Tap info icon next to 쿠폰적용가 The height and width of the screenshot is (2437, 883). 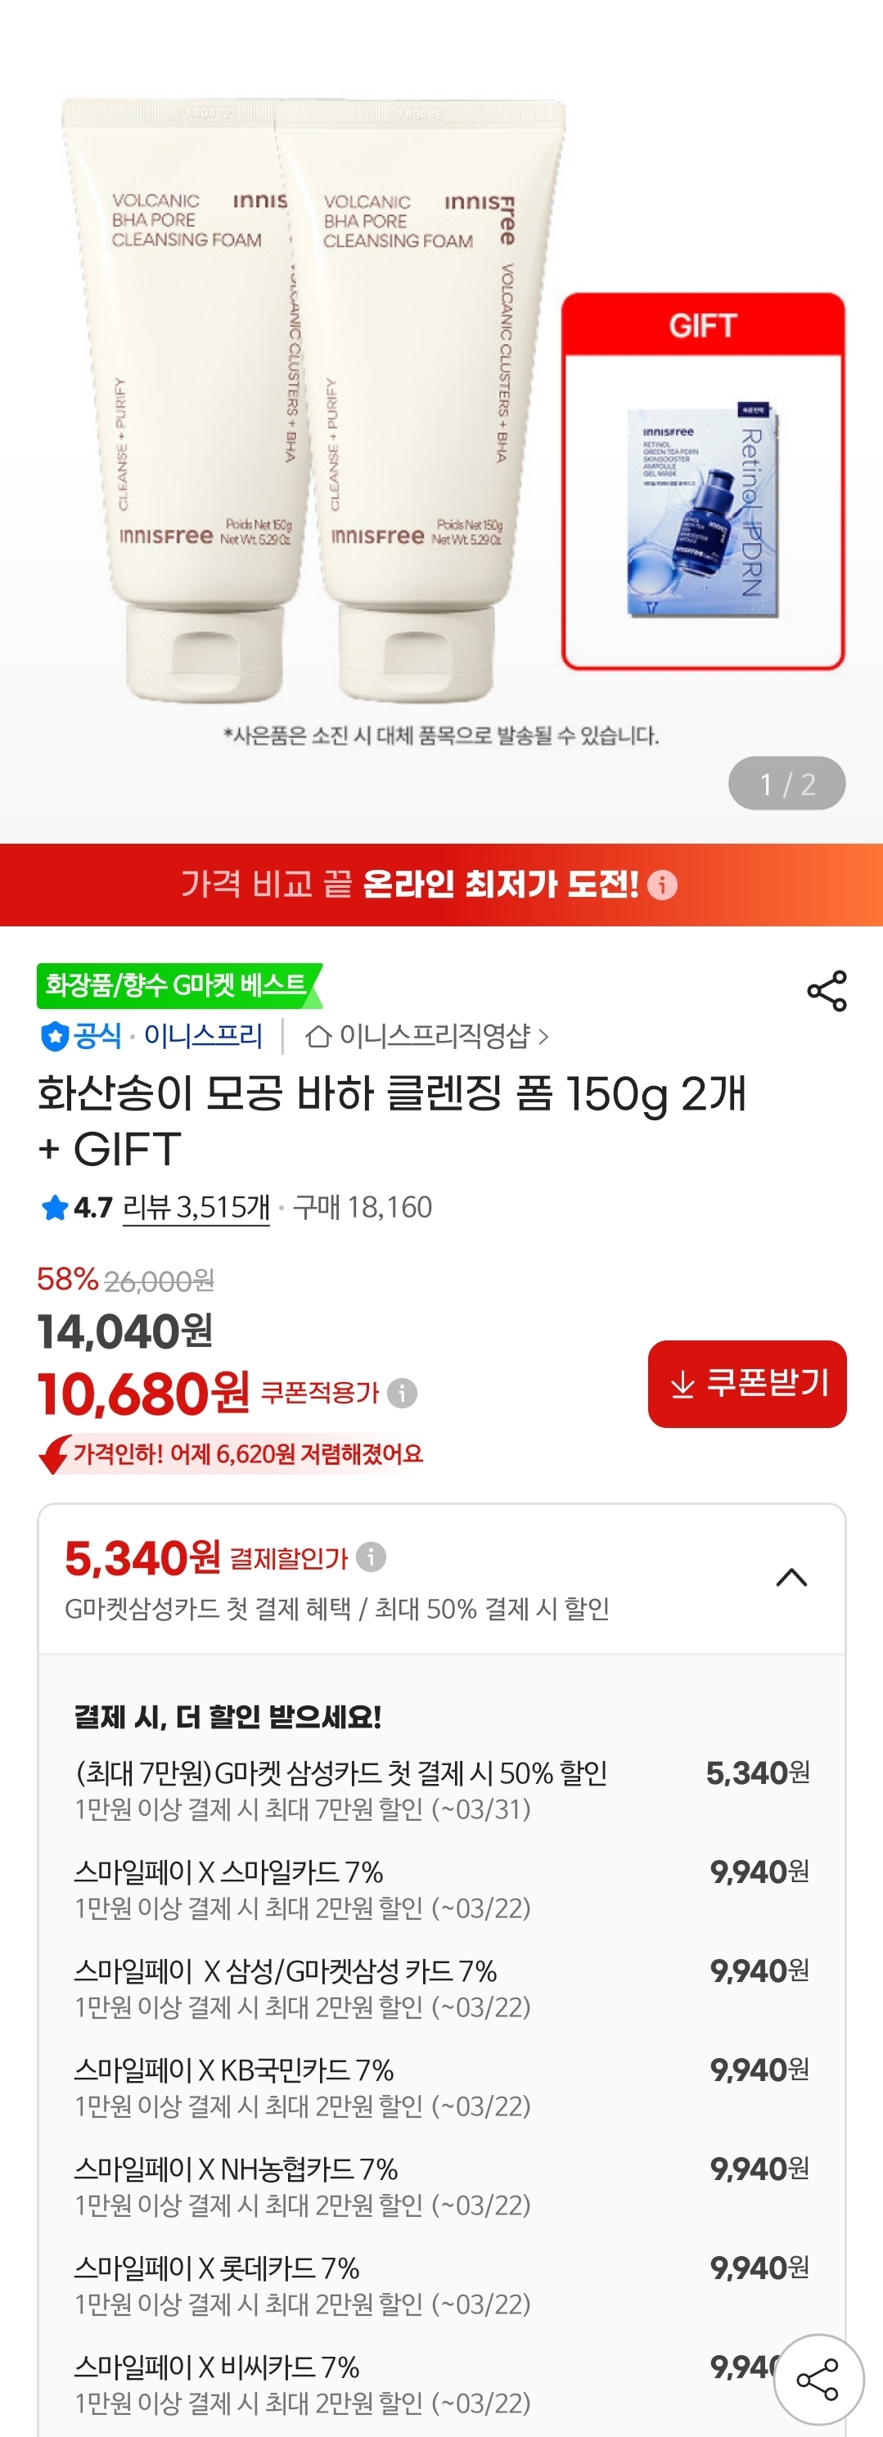pos(403,1394)
